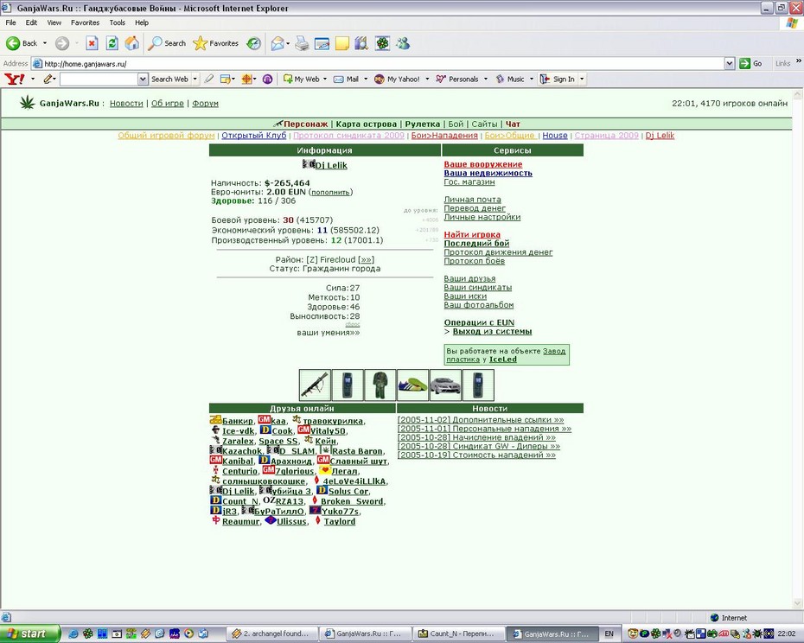Open friend Rasta Baron profile link
804x643 pixels.
357,451
